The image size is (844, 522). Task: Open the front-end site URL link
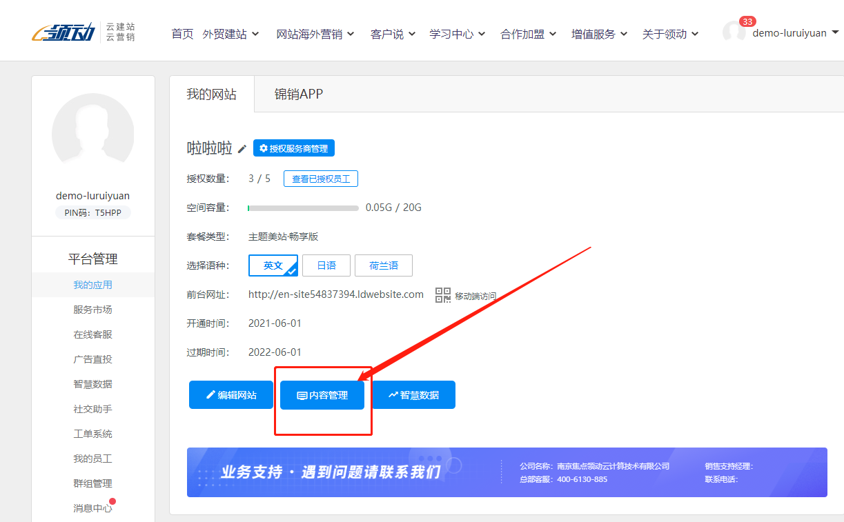335,294
